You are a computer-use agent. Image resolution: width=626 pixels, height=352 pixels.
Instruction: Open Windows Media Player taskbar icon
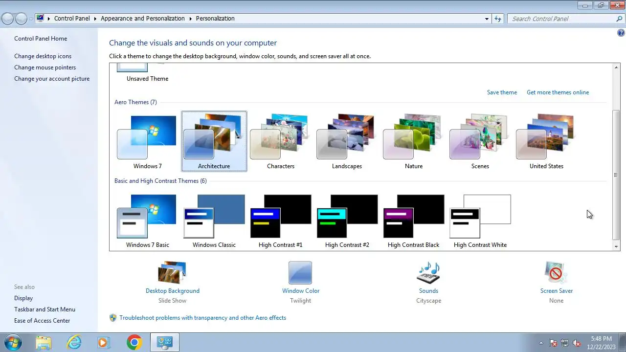click(103, 342)
